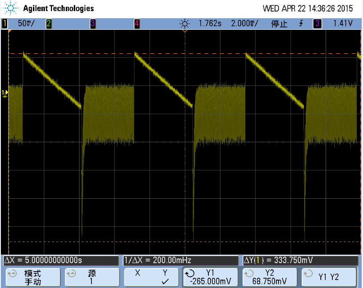Click the rotary knob icon on source softkey

[71, 274]
